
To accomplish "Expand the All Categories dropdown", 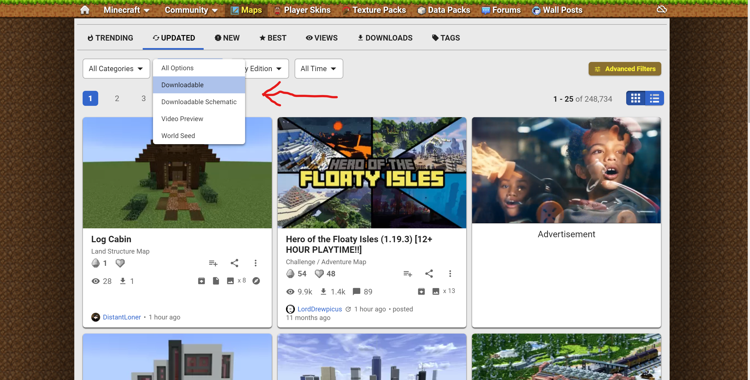I will [116, 69].
